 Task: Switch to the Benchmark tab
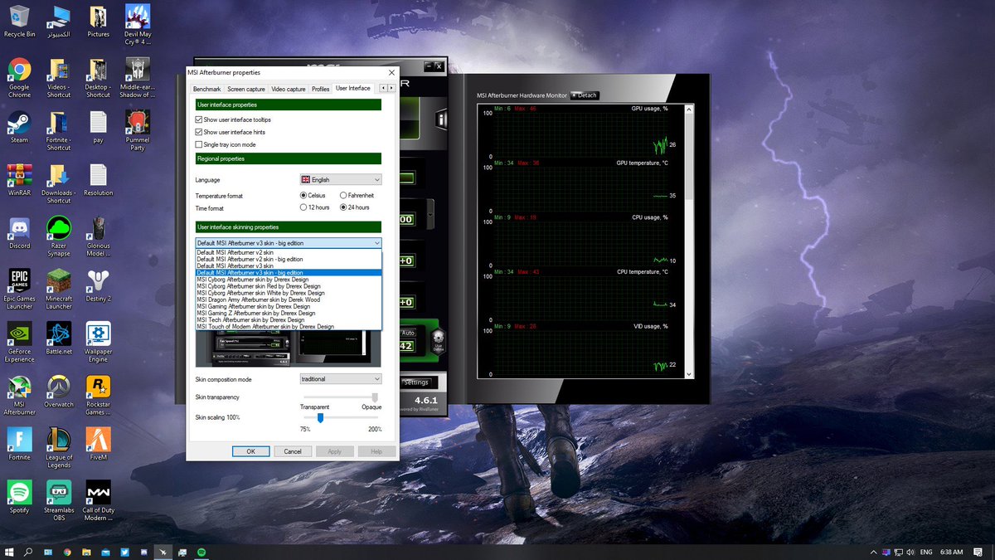tap(206, 89)
